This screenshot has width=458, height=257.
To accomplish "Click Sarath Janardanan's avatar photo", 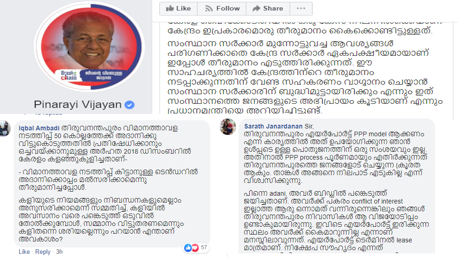I will [228, 127].
